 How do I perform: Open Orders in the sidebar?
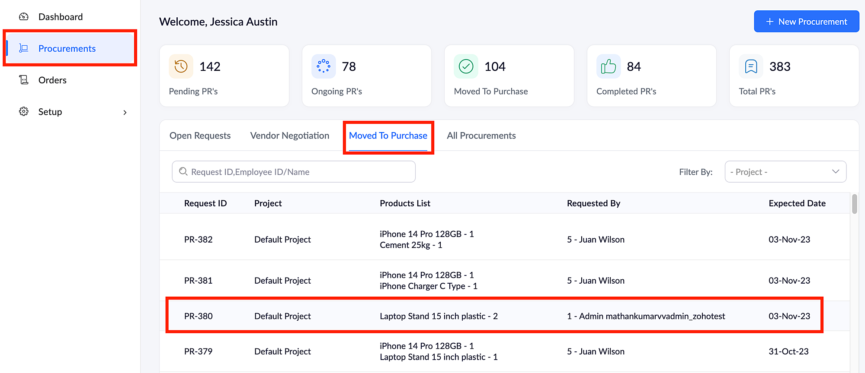(52, 80)
